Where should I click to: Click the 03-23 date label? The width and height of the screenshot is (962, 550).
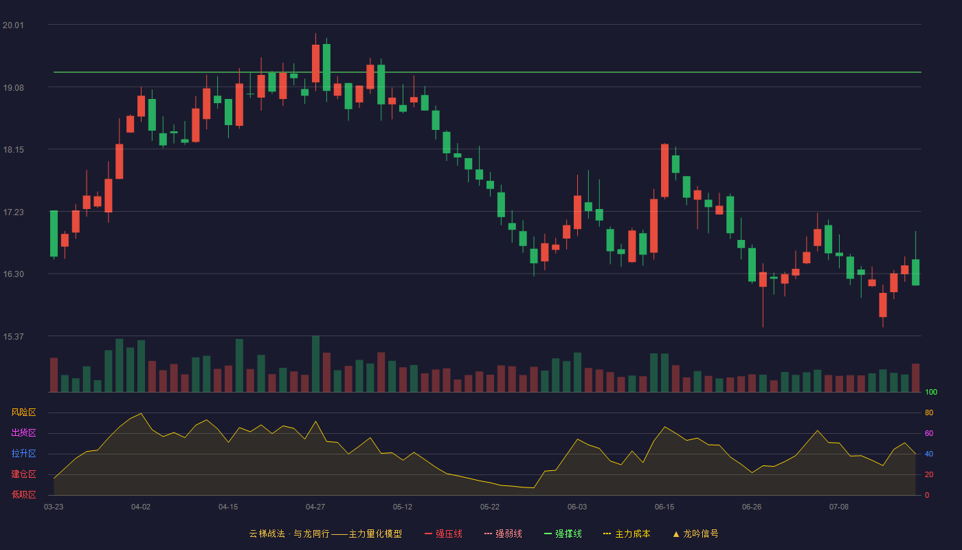point(54,507)
